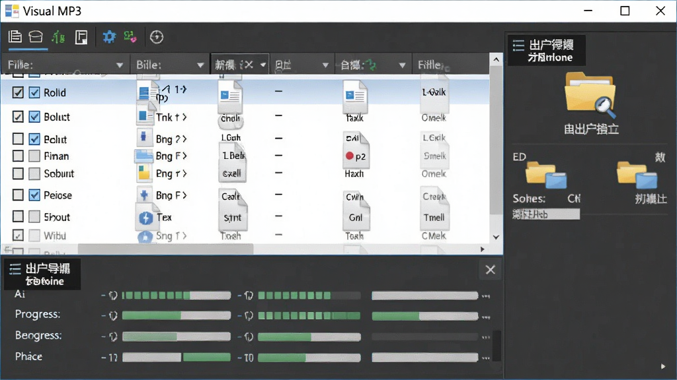
Task: Uncheck the first checkbox for Boluct
Action: click(x=18, y=116)
